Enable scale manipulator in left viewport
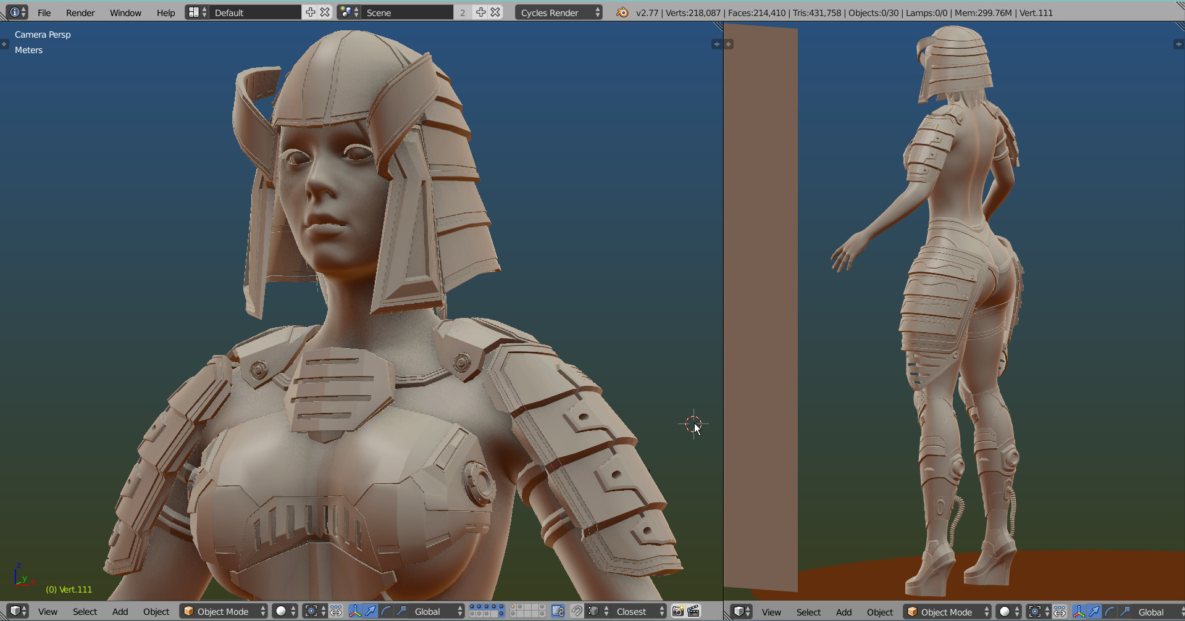The height and width of the screenshot is (621, 1185). [x=401, y=611]
